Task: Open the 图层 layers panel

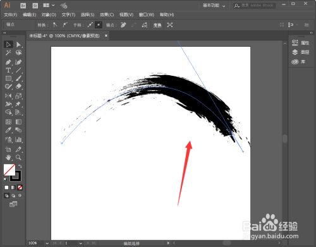Action: coord(301,52)
